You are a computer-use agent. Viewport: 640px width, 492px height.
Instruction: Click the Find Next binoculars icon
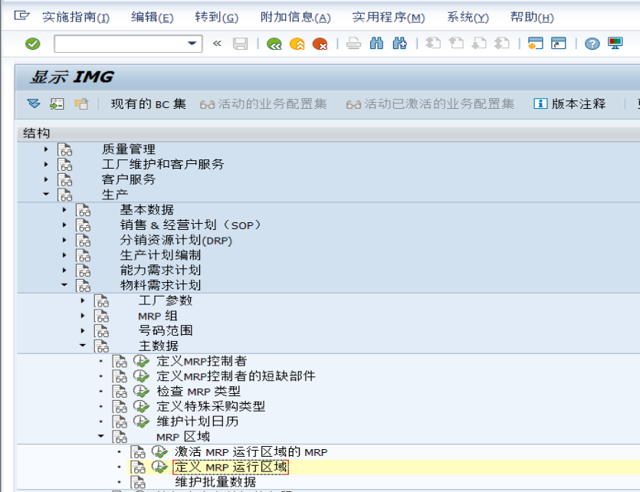[x=399, y=43]
